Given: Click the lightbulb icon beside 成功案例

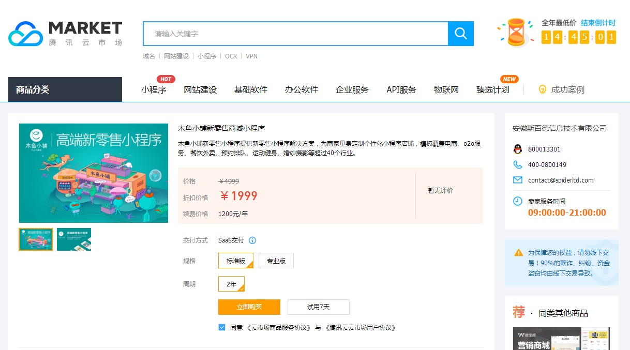Looking at the screenshot, I should click(543, 89).
